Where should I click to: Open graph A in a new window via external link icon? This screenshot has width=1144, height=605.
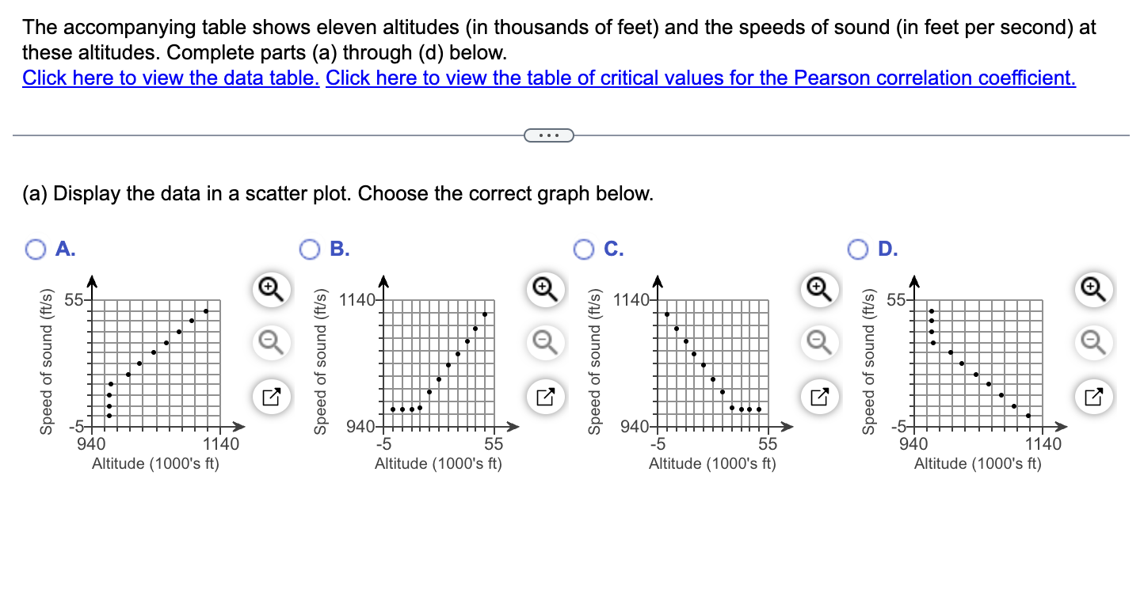271,397
